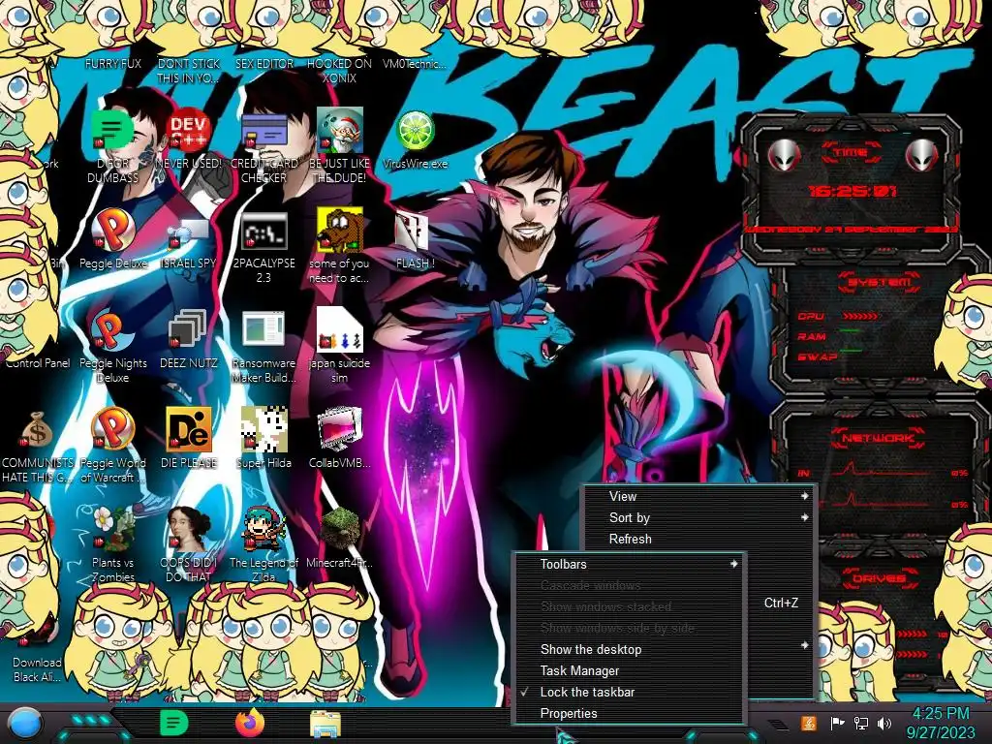This screenshot has height=744, width=992.
Task: Click the Ctrl+Z undo menu entry
Action: [781, 603]
